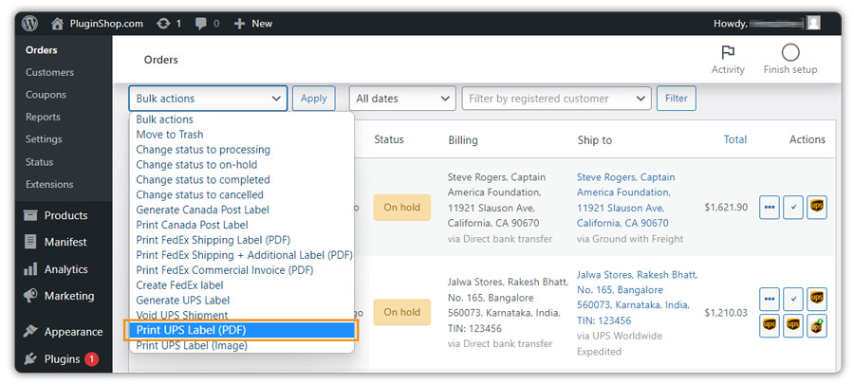Go to Settings in the sidebar

click(x=44, y=139)
